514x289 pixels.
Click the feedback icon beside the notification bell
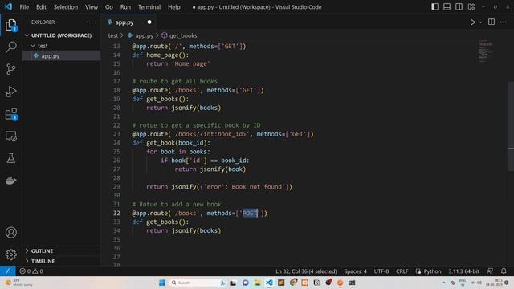[x=490, y=271]
